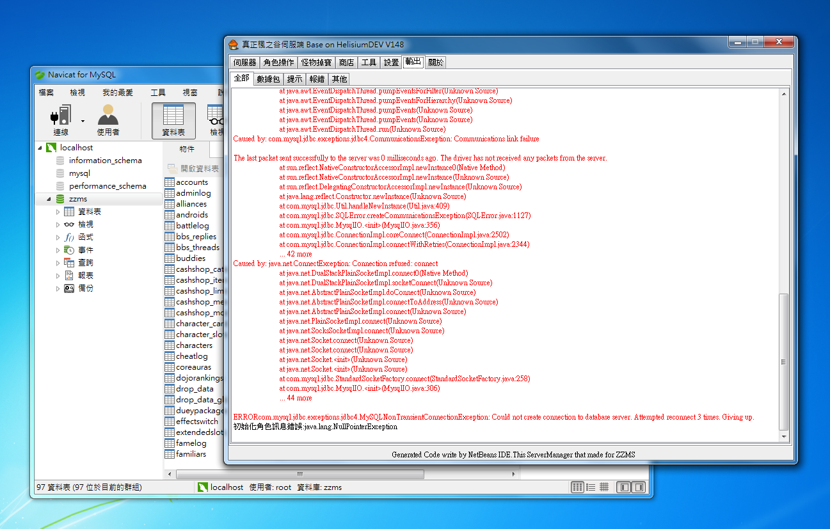Viewport: 830px width, 529px height.
Task: Expand the 資料表 node under zzms
Action: (x=58, y=212)
